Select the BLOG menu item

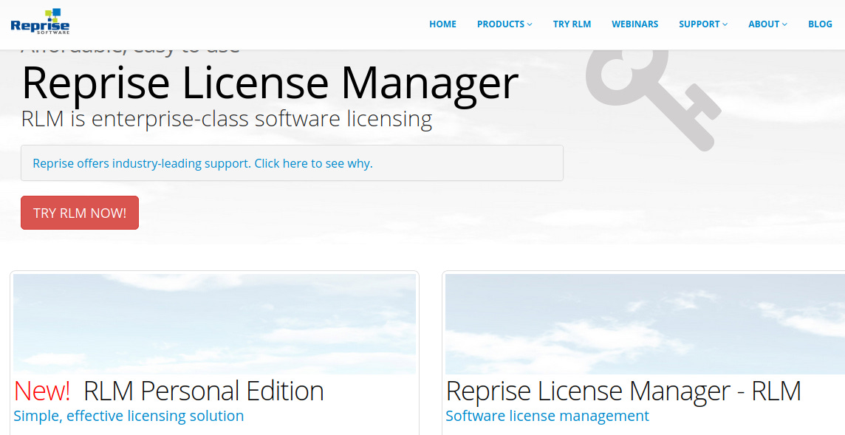point(820,24)
